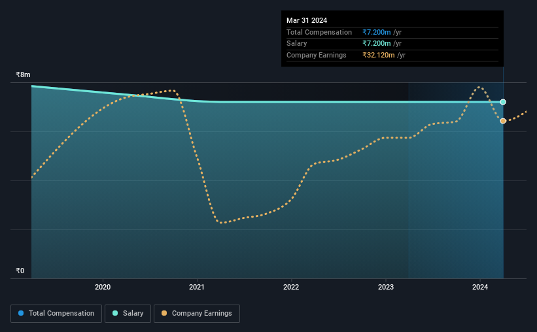
Task: Toggle the Total Compensation legend button
Action: coord(56,314)
